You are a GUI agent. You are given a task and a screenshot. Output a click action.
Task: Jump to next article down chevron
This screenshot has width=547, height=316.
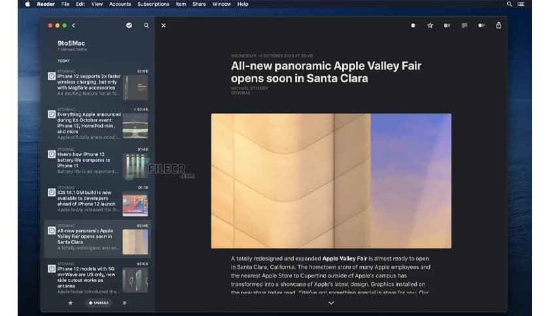(x=331, y=303)
